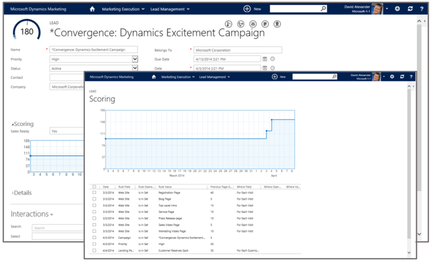Select the qualify ribbon icon
Screen dimensions: 436x269
tap(277, 24)
